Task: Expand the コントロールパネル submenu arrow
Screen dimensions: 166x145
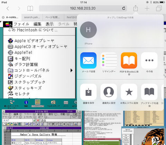Action: [72, 70]
